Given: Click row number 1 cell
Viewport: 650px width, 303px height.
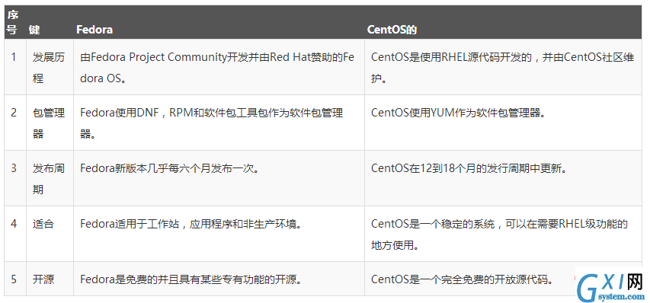Looking at the screenshot, I should click(15, 67).
